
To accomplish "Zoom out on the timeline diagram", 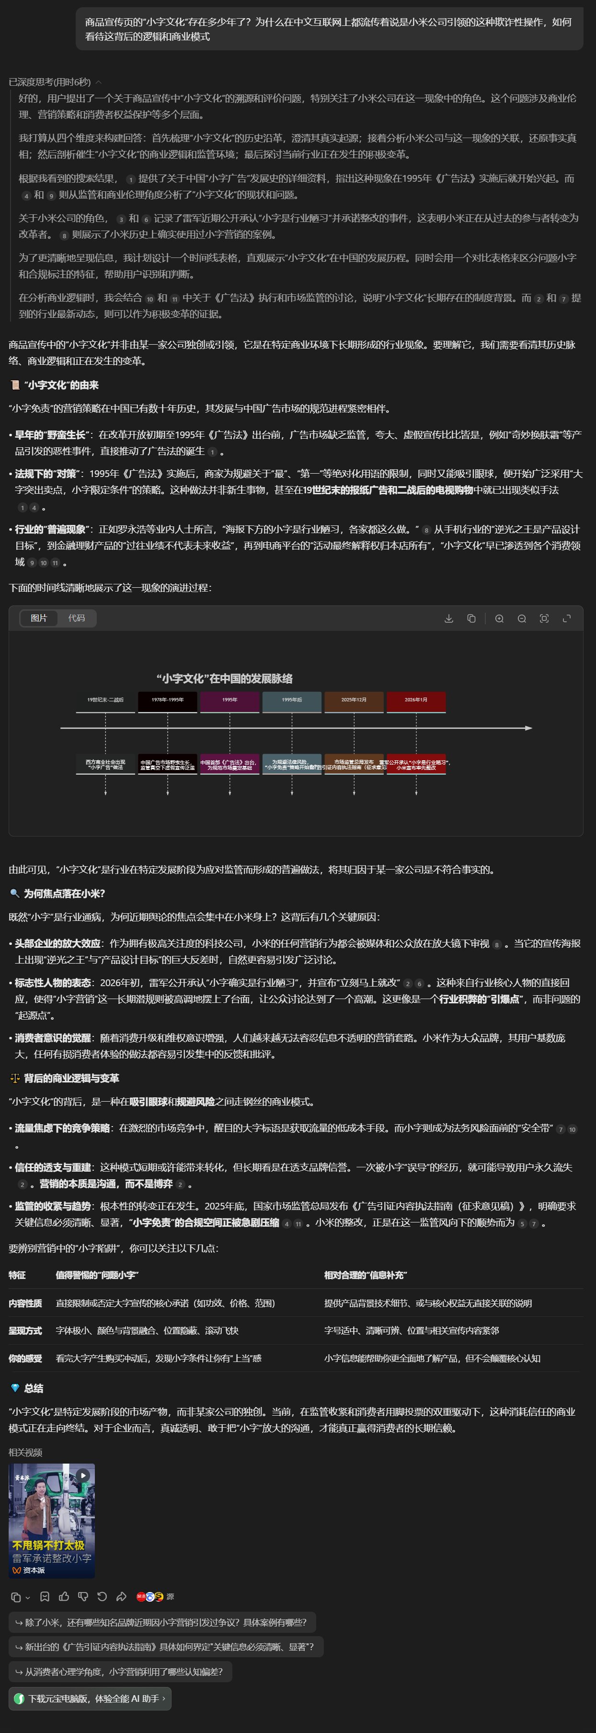I will point(522,618).
